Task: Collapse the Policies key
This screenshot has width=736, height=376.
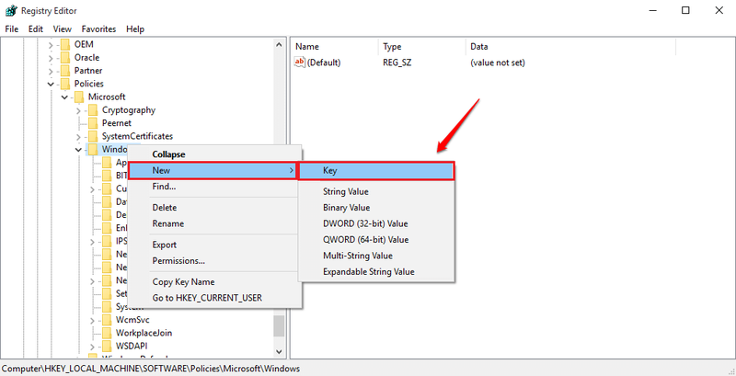Action: (51, 84)
